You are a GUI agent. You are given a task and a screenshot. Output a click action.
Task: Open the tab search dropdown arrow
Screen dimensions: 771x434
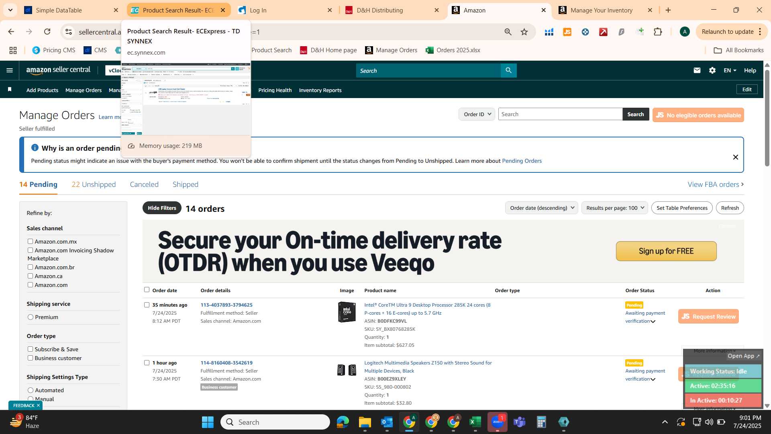point(10,10)
